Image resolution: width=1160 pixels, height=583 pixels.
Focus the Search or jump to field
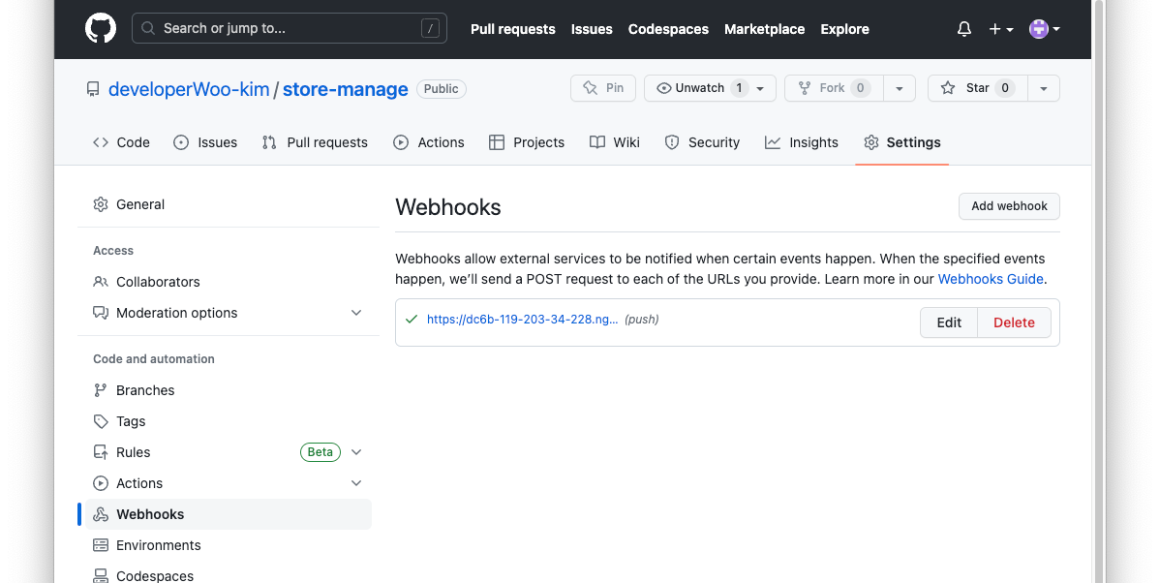pos(290,28)
